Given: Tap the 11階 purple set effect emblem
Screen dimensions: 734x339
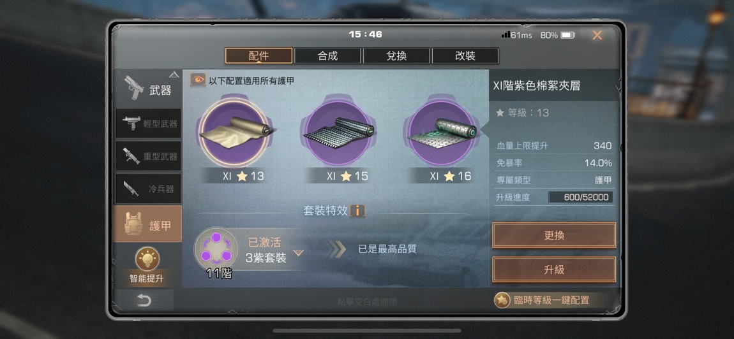Looking at the screenshot, I should 216,249.
